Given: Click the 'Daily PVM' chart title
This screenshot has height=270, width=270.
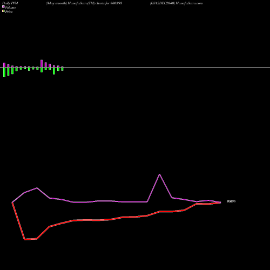Looking at the screenshot, I should point(10,3).
